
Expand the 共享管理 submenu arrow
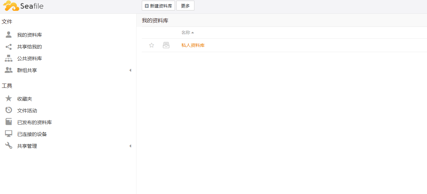coord(130,146)
